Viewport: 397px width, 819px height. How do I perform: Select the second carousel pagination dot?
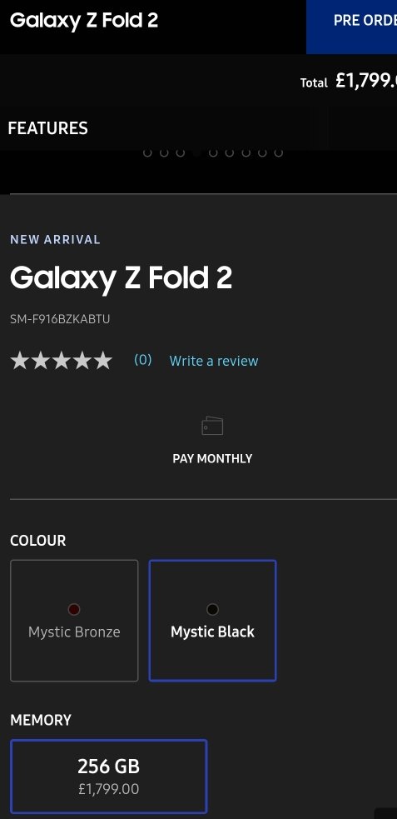tap(164, 152)
